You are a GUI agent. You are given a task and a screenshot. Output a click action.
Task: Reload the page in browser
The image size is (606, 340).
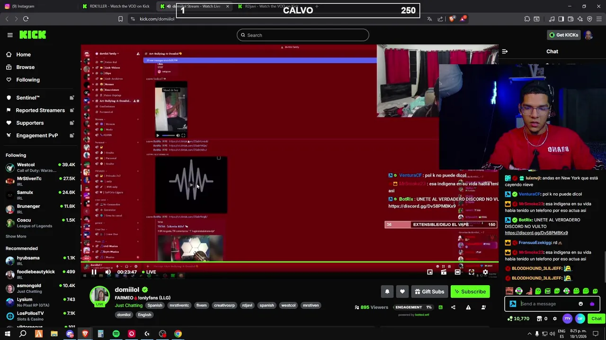(26, 19)
